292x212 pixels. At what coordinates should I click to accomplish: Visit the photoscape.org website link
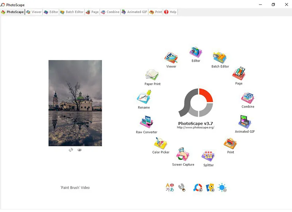[196, 127]
